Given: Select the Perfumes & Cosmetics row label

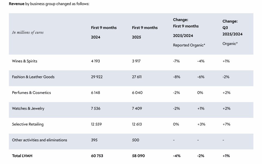Looking at the screenshot, I should pos(31,93).
